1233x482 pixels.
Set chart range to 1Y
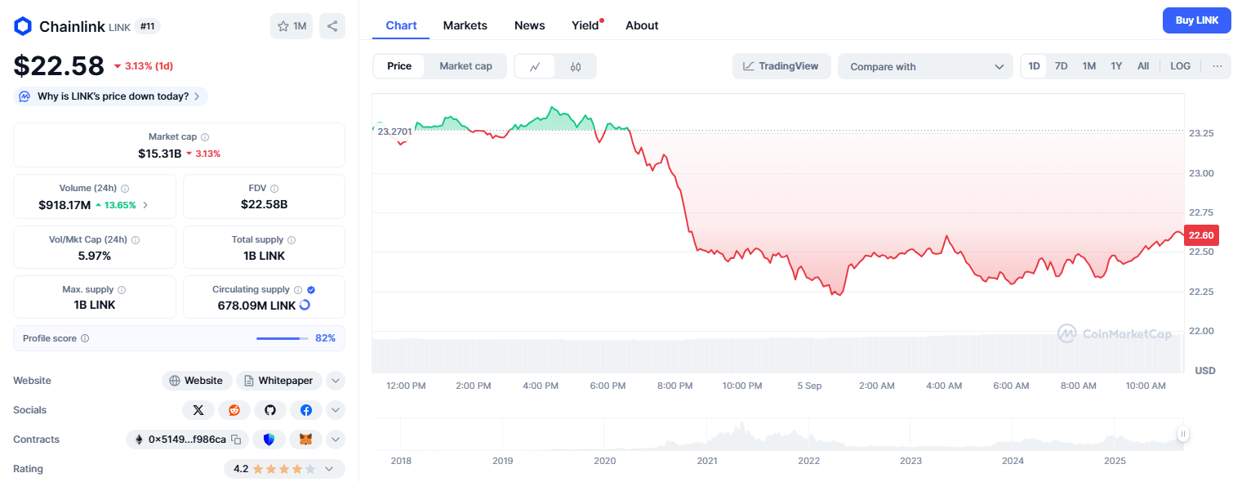(x=1116, y=66)
